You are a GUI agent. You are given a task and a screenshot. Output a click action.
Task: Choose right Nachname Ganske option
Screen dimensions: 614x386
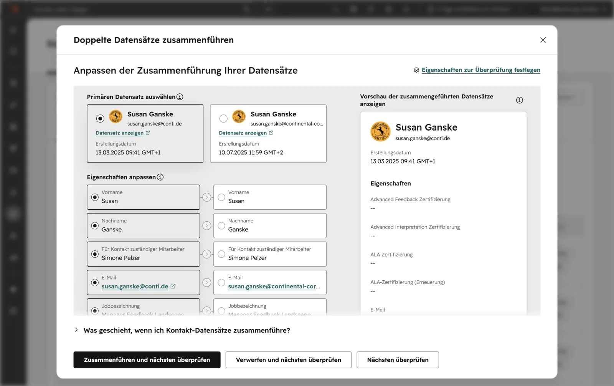click(221, 225)
